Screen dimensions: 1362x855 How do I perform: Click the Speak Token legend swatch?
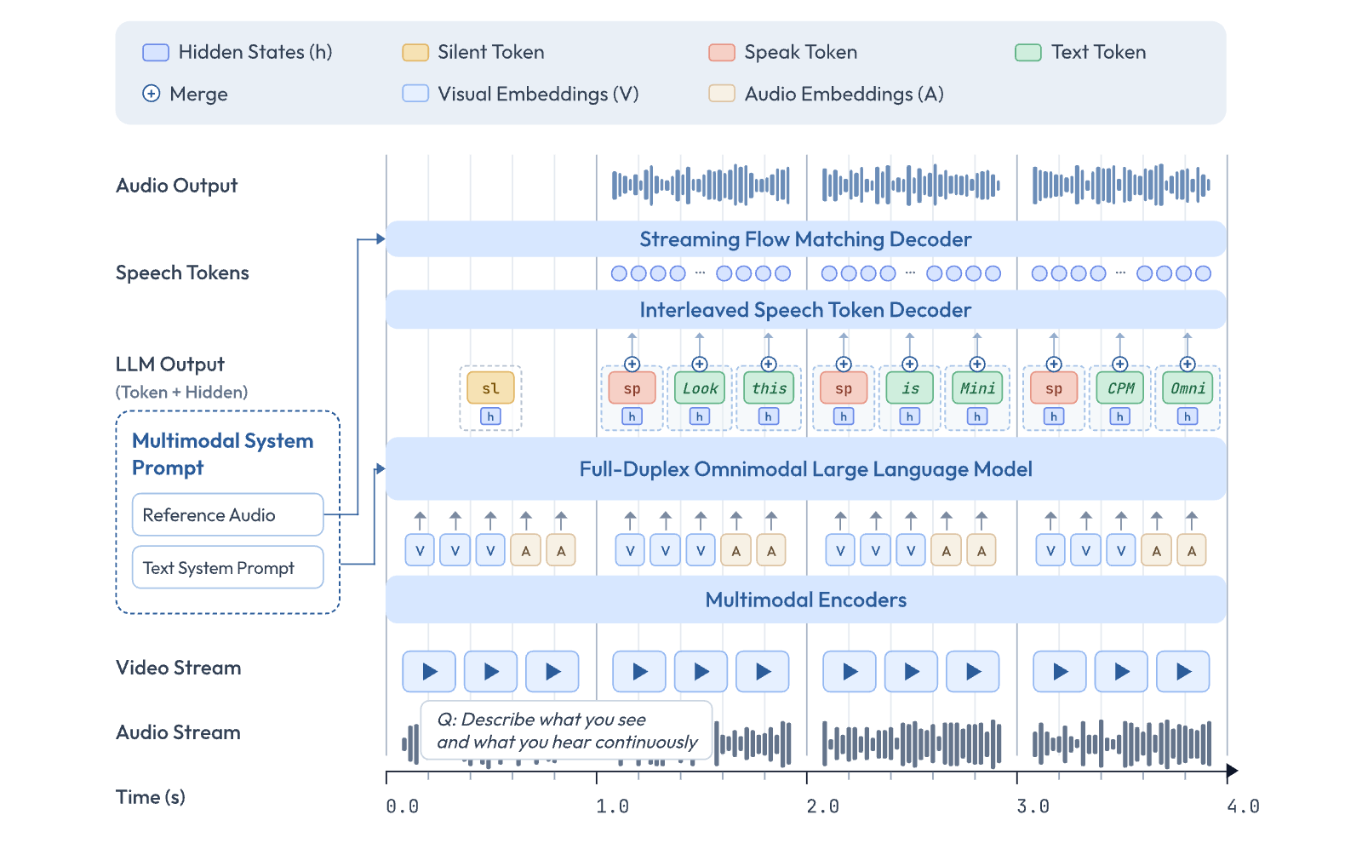click(x=722, y=53)
